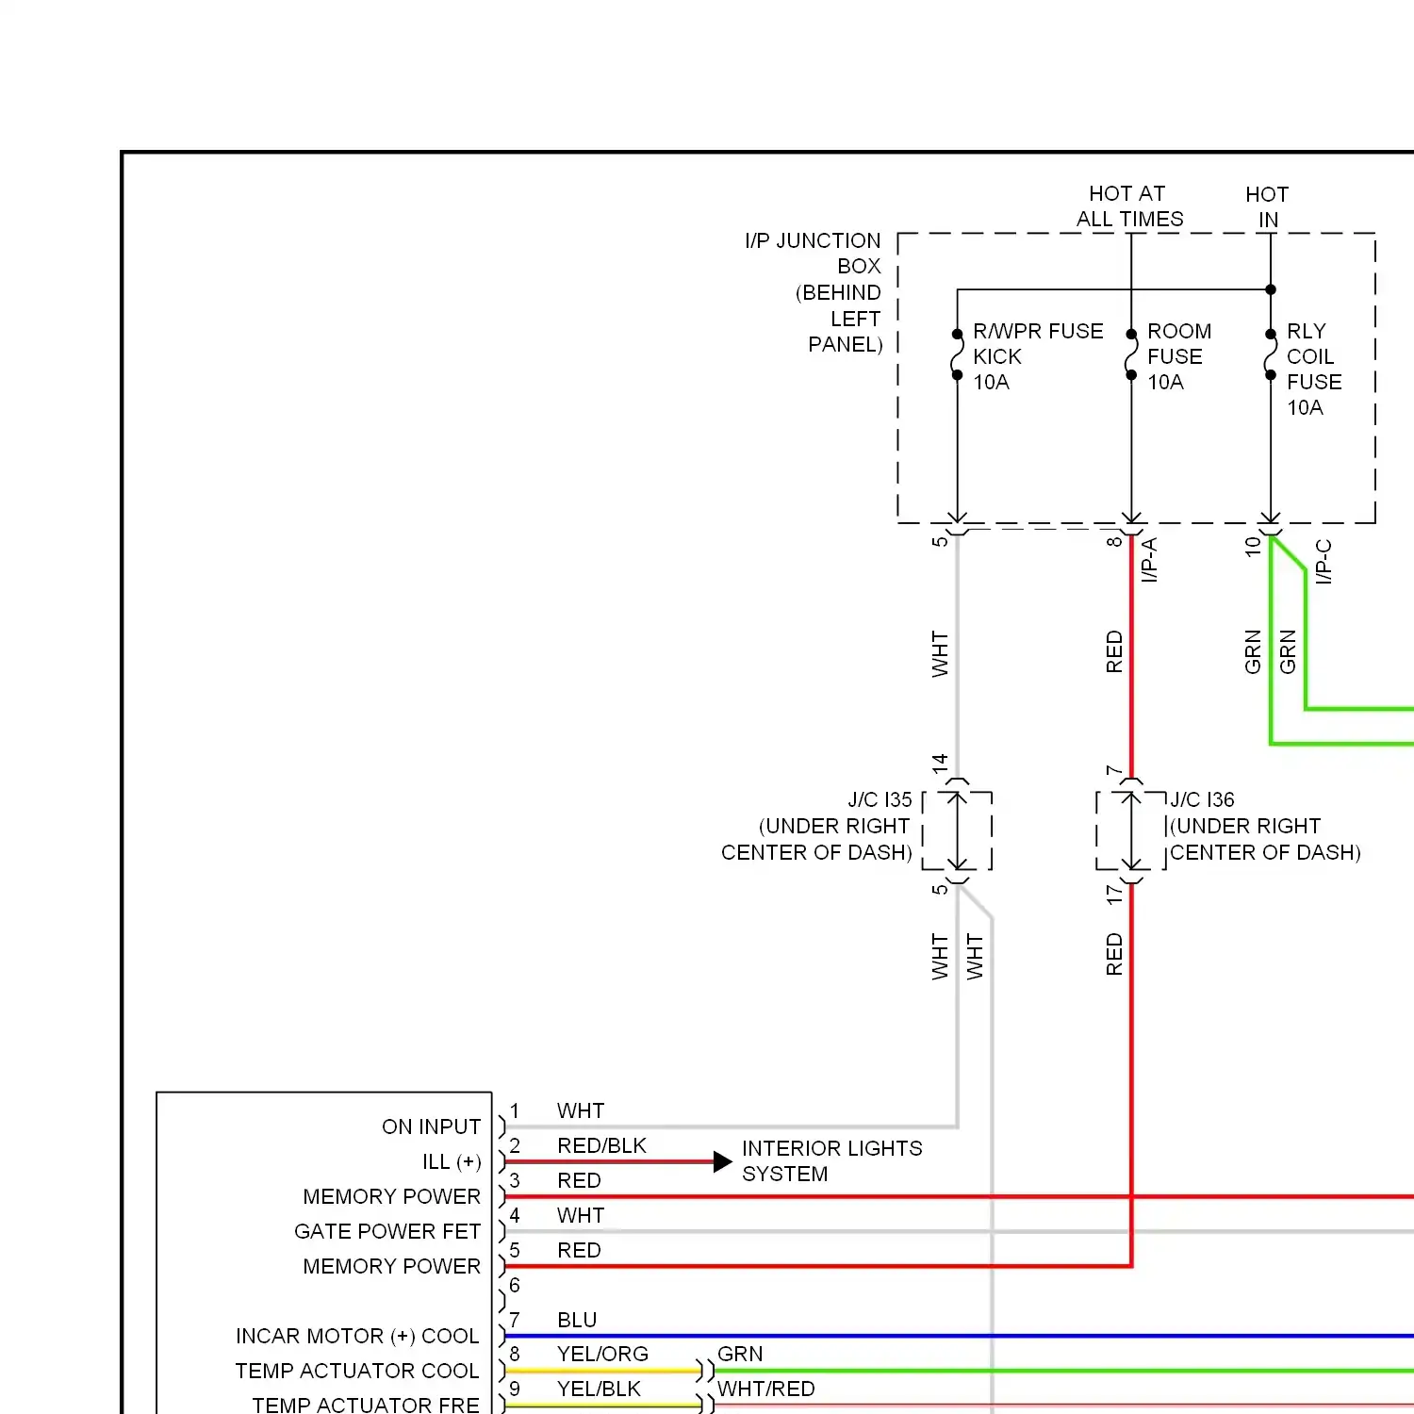
Task: Click the R/WPR FUSE KICK 10A label
Action: 1038,356
